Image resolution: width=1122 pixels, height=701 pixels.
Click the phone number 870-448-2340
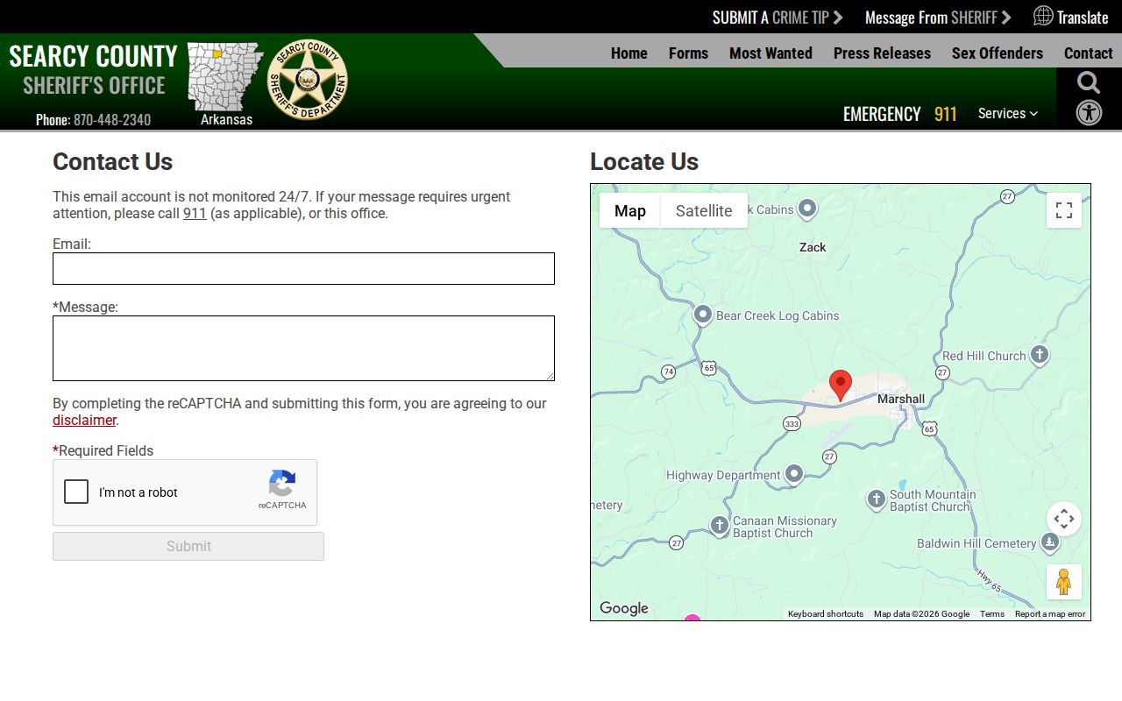click(x=112, y=120)
